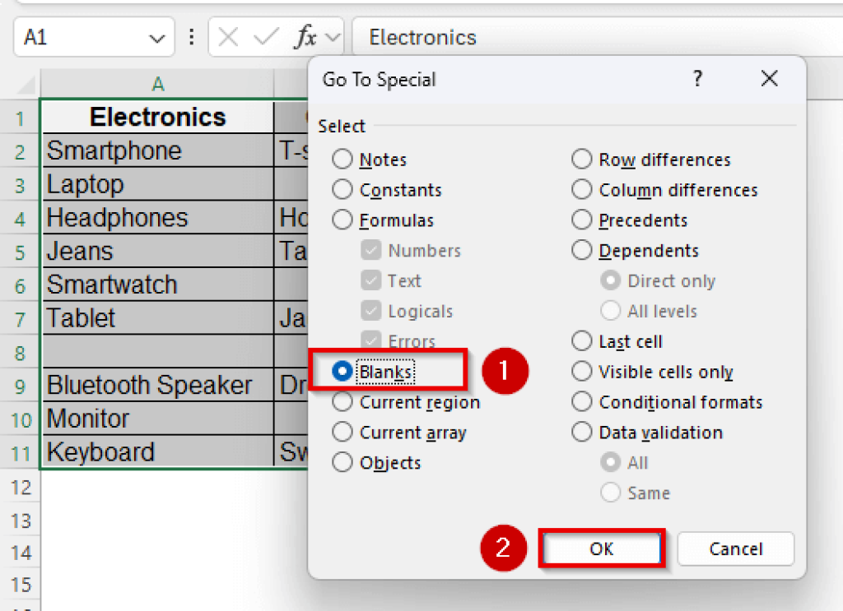Select column A by clicking its header
The height and width of the screenshot is (611, 843).
coord(156,84)
